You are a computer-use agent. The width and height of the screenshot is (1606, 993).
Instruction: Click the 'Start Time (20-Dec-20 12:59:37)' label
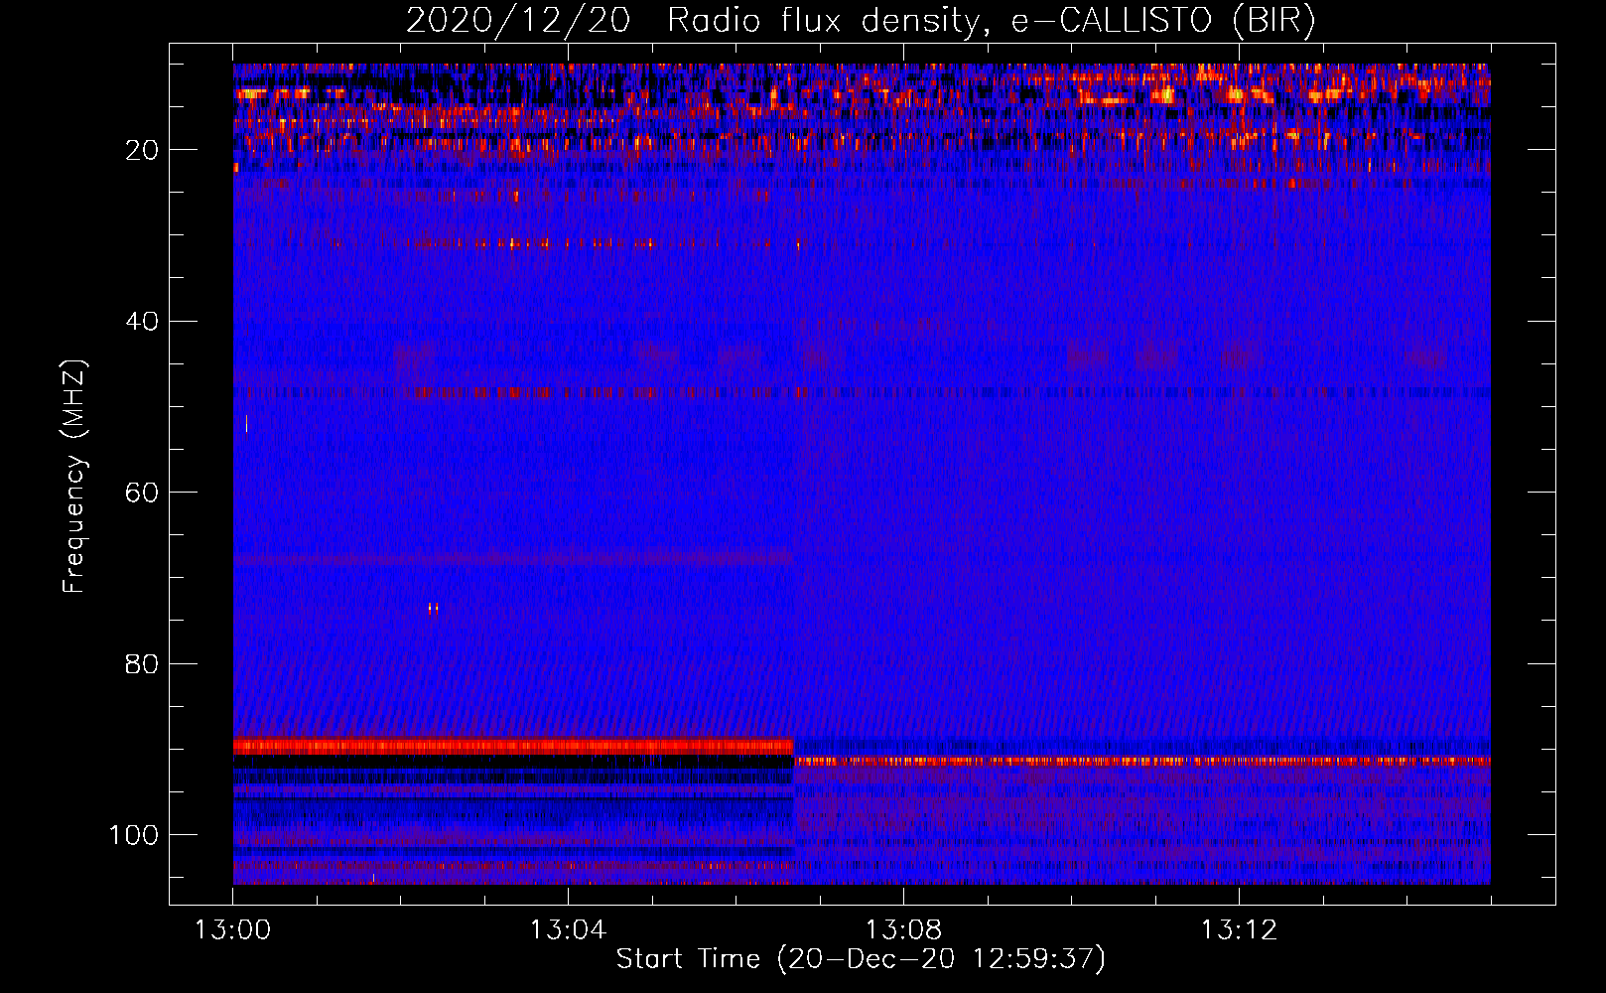click(861, 959)
